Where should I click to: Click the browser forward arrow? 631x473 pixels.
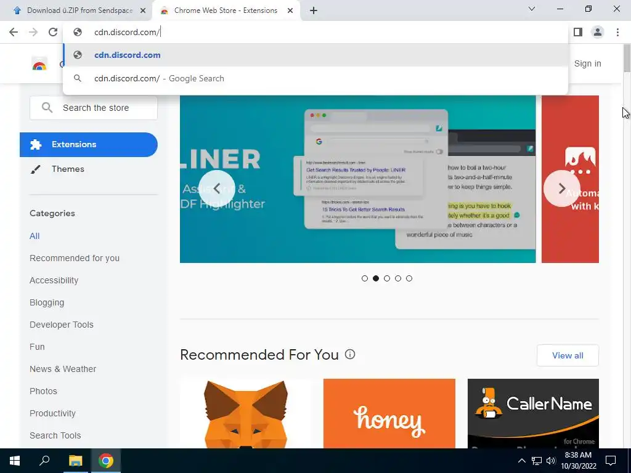pos(33,32)
